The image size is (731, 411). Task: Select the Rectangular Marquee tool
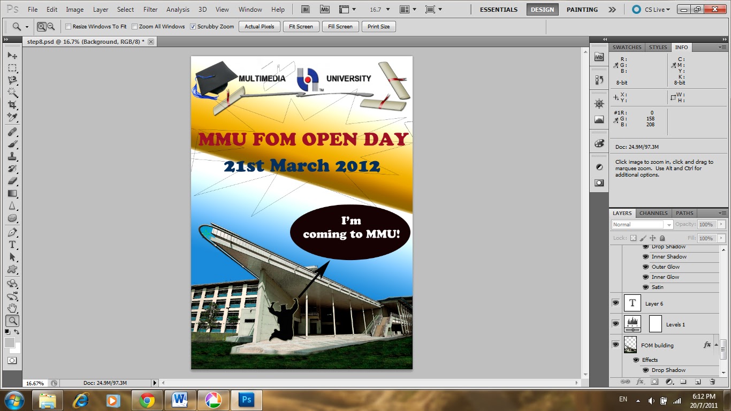12,68
